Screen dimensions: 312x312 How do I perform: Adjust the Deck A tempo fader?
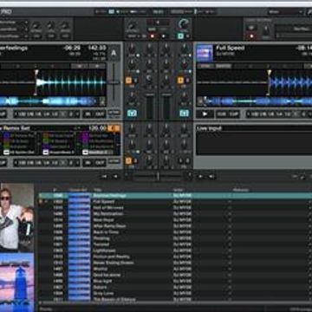click(x=114, y=82)
